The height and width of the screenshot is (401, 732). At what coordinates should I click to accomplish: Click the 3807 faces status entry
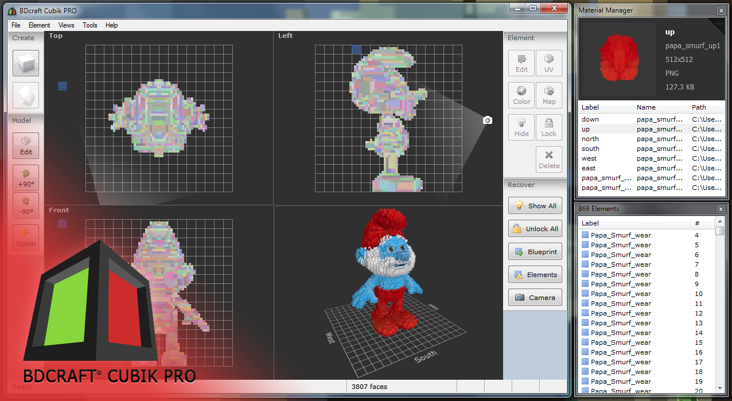(369, 387)
